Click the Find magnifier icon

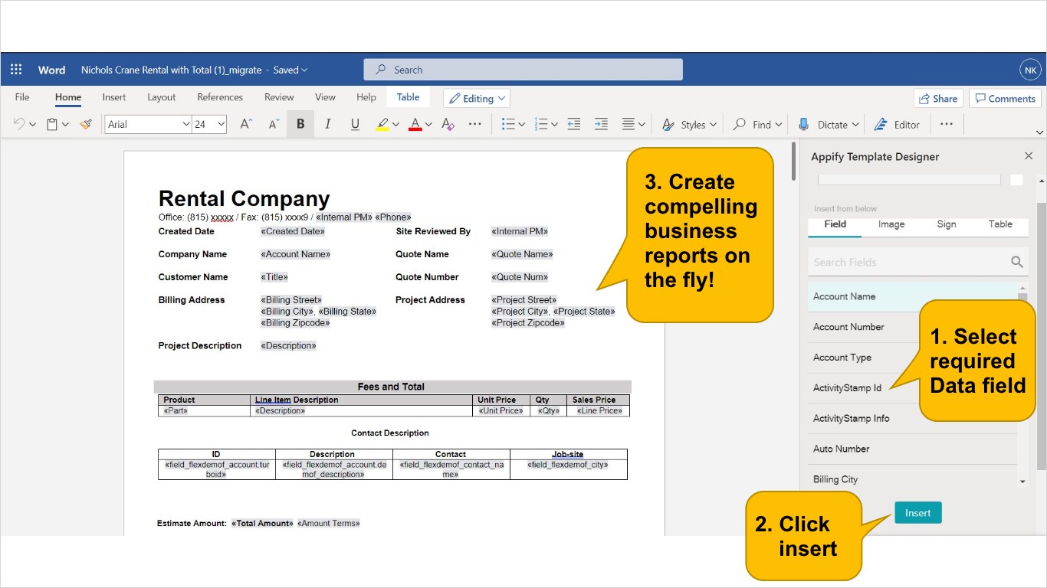740,124
